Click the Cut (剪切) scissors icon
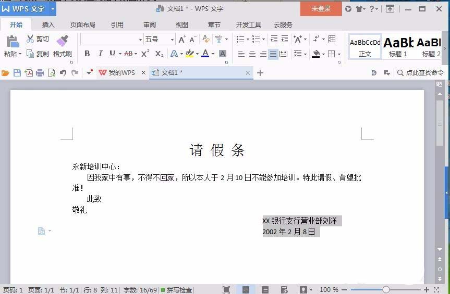The width and height of the screenshot is (450, 294). click(x=30, y=39)
